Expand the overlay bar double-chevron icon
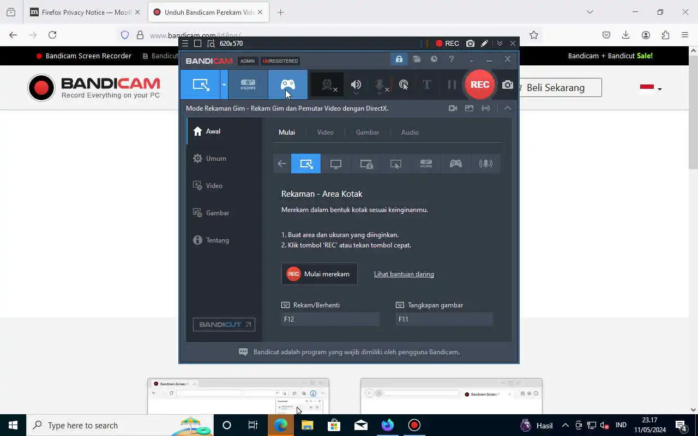 pyautogui.click(x=500, y=44)
